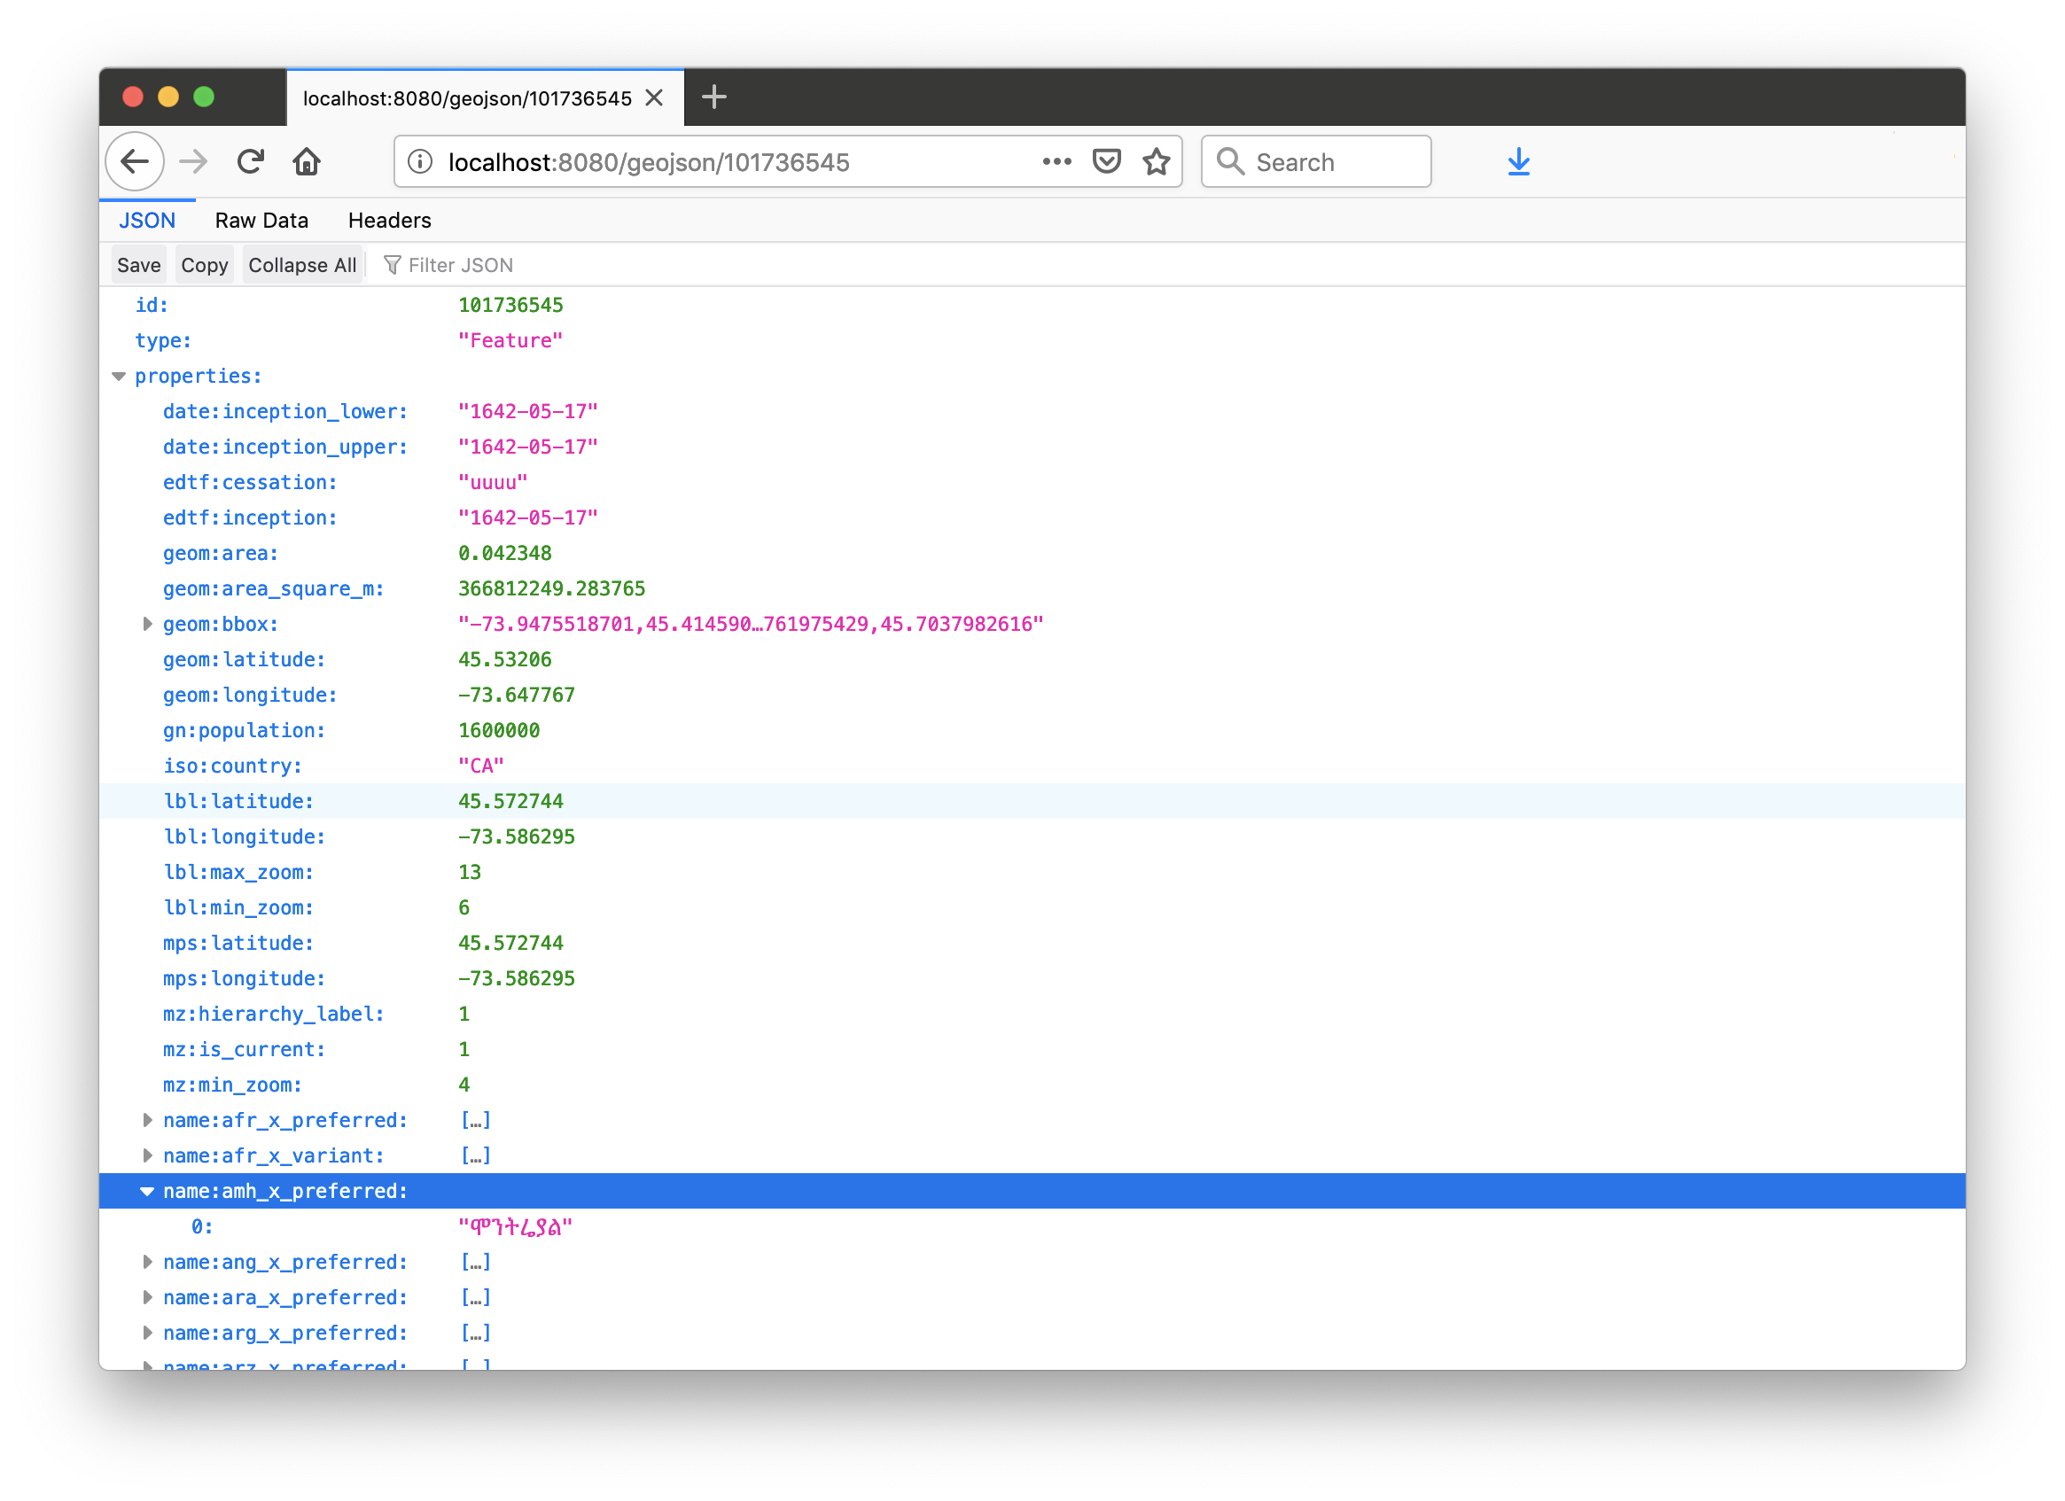Open the browser home page
Viewport: 2065px width, 1501px height.
tap(307, 162)
